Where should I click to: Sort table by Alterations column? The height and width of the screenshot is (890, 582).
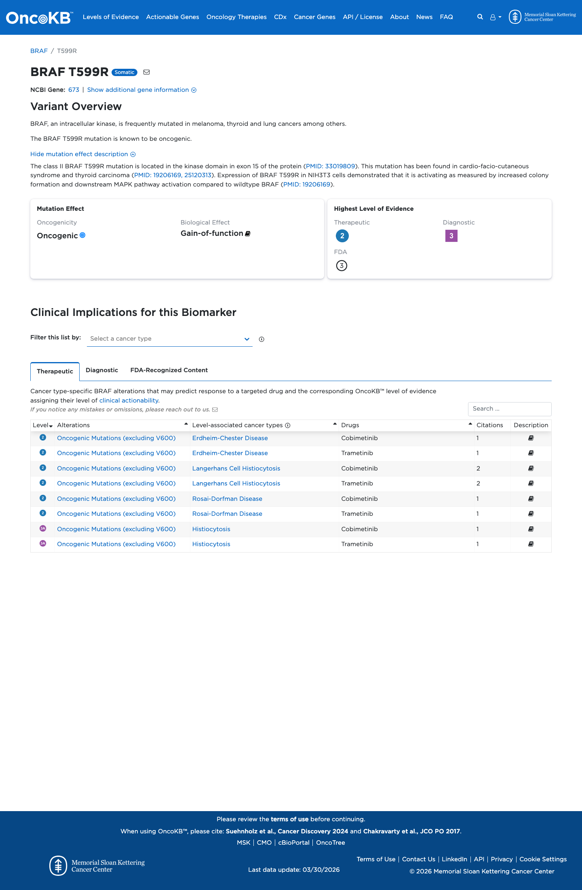coord(122,425)
